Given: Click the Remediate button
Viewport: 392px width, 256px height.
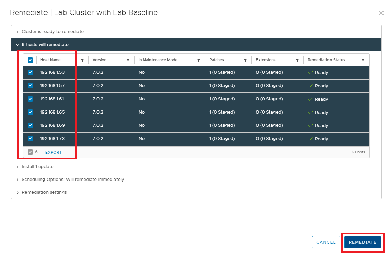Looking at the screenshot, I should click(x=362, y=242).
